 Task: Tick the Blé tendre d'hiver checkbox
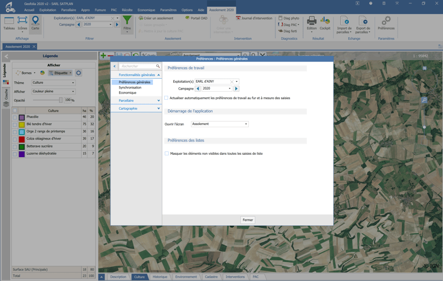pos(15,124)
